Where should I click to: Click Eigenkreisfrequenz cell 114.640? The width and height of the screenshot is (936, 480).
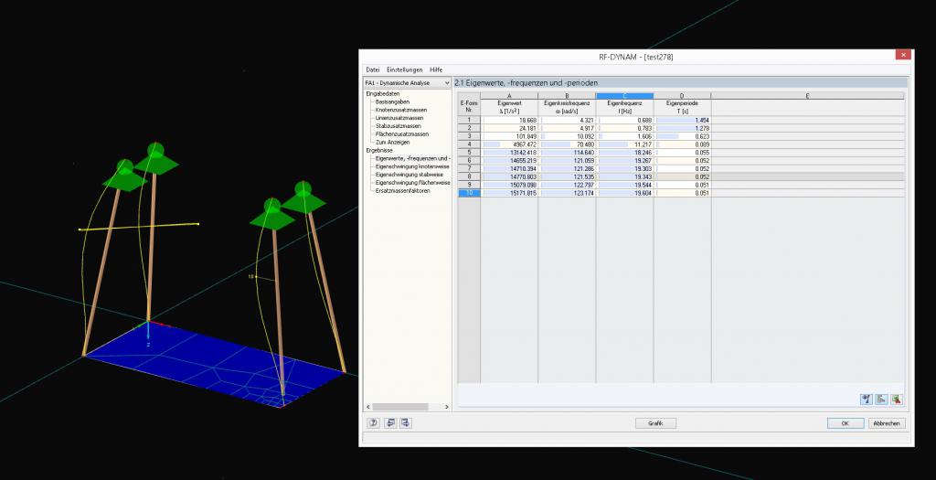coord(567,153)
